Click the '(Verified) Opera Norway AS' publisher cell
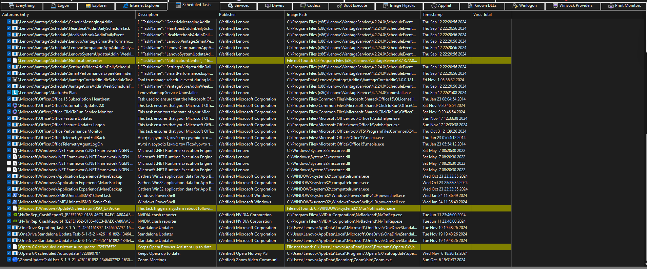The image size is (647, 269). [243, 253]
